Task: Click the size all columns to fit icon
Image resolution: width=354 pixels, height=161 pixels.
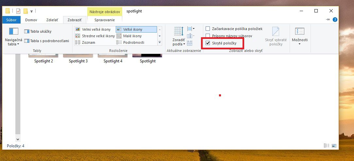Action: [189, 43]
